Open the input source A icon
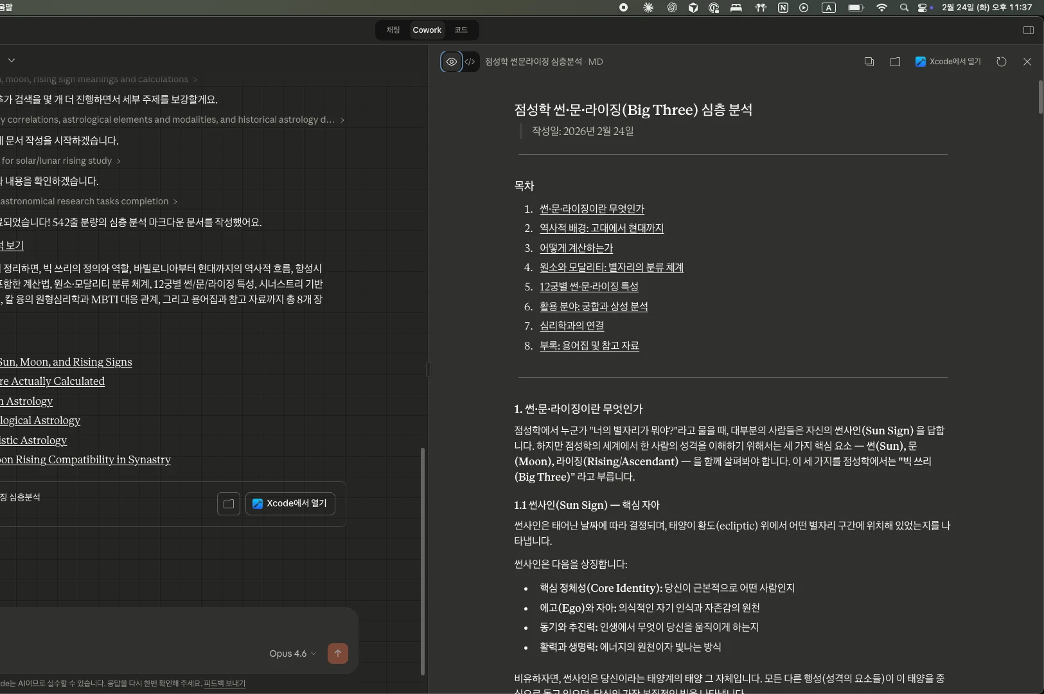The image size is (1044, 694). click(829, 8)
